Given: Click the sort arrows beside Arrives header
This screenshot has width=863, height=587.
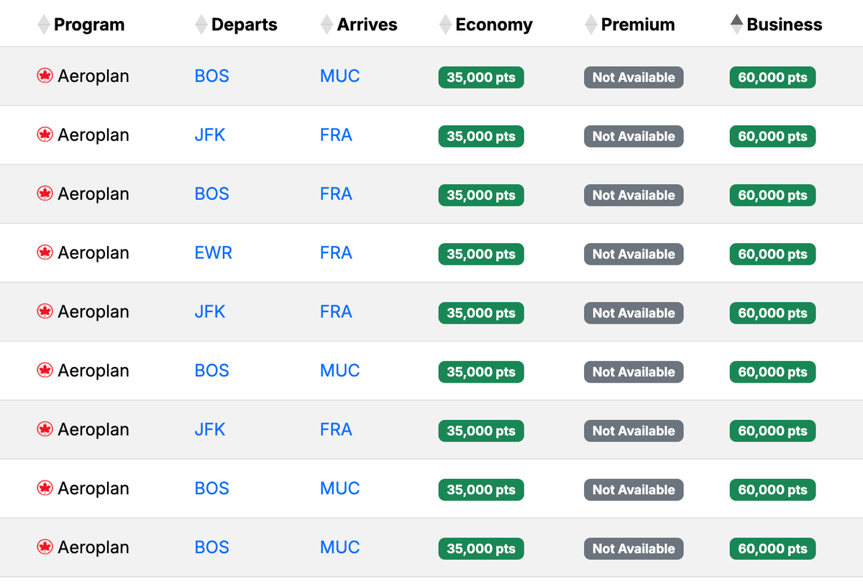Looking at the screenshot, I should (327, 24).
